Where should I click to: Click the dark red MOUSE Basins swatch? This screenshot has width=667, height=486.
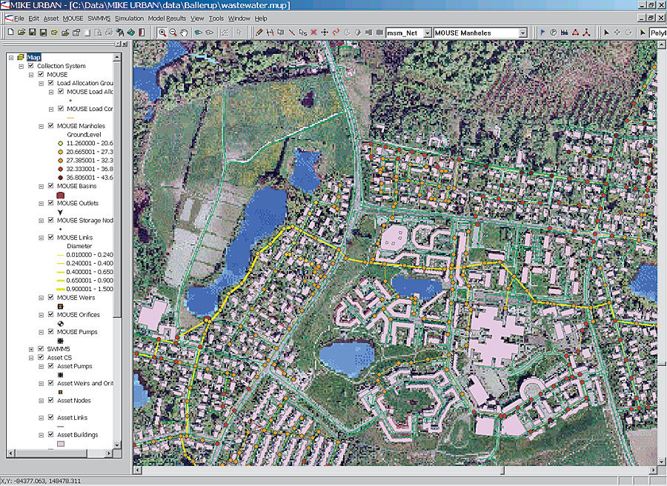pos(61,195)
